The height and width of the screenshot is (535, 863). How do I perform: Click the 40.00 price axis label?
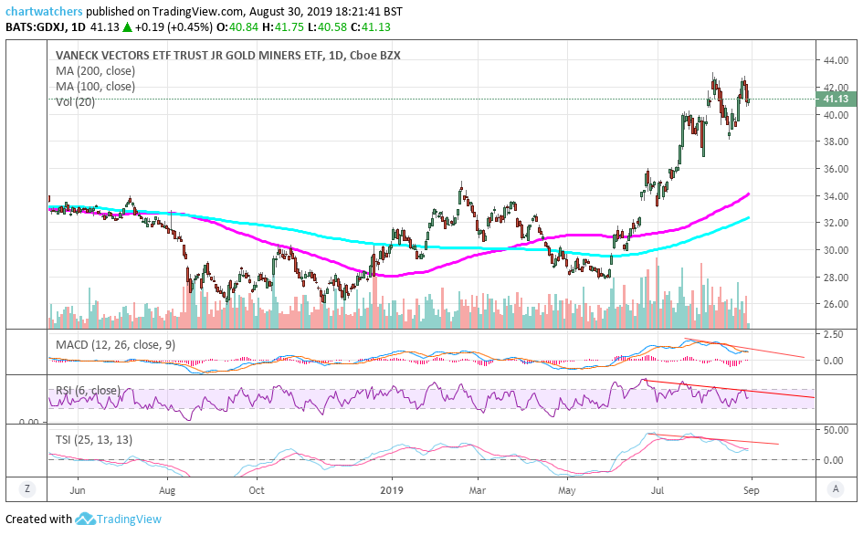pos(836,115)
